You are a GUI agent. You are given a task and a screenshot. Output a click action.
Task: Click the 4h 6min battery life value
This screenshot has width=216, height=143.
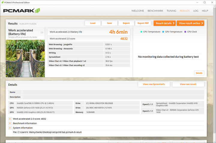pos(118,32)
